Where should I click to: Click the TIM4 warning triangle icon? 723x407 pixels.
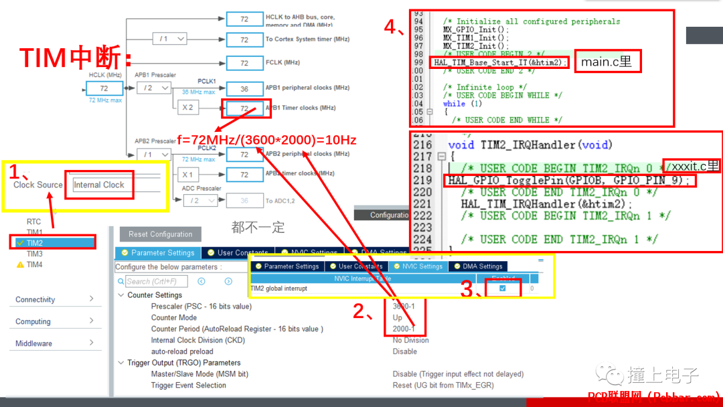coord(20,264)
